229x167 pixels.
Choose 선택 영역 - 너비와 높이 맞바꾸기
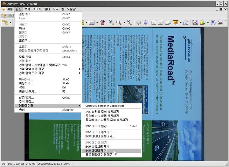tap(48, 65)
